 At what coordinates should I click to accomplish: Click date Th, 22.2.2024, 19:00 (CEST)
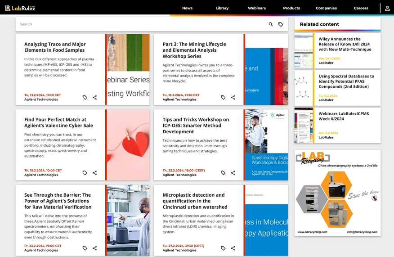click(184, 171)
